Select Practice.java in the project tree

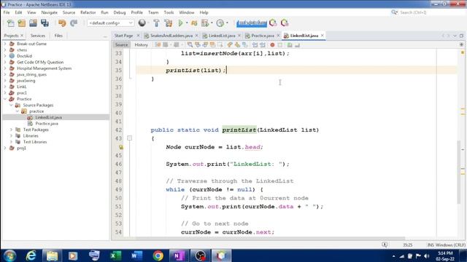[47, 124]
